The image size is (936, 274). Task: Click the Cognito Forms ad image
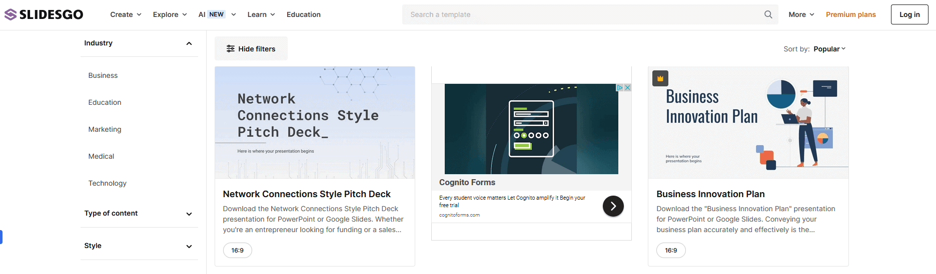[531, 129]
